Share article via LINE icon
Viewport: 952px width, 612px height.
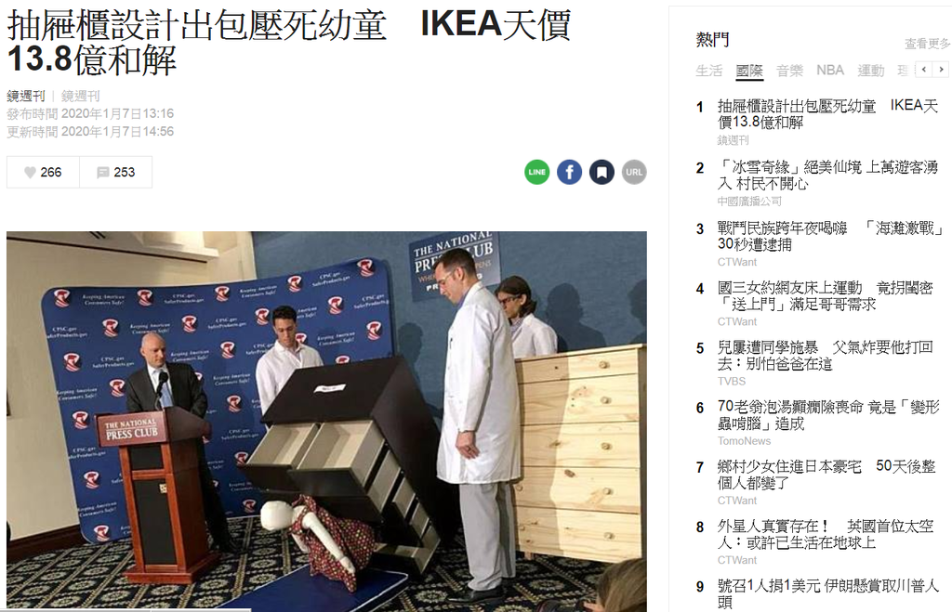[x=536, y=172]
